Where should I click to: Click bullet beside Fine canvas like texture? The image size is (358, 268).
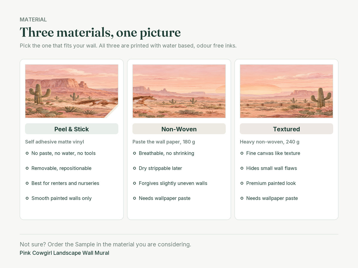tap(242, 153)
